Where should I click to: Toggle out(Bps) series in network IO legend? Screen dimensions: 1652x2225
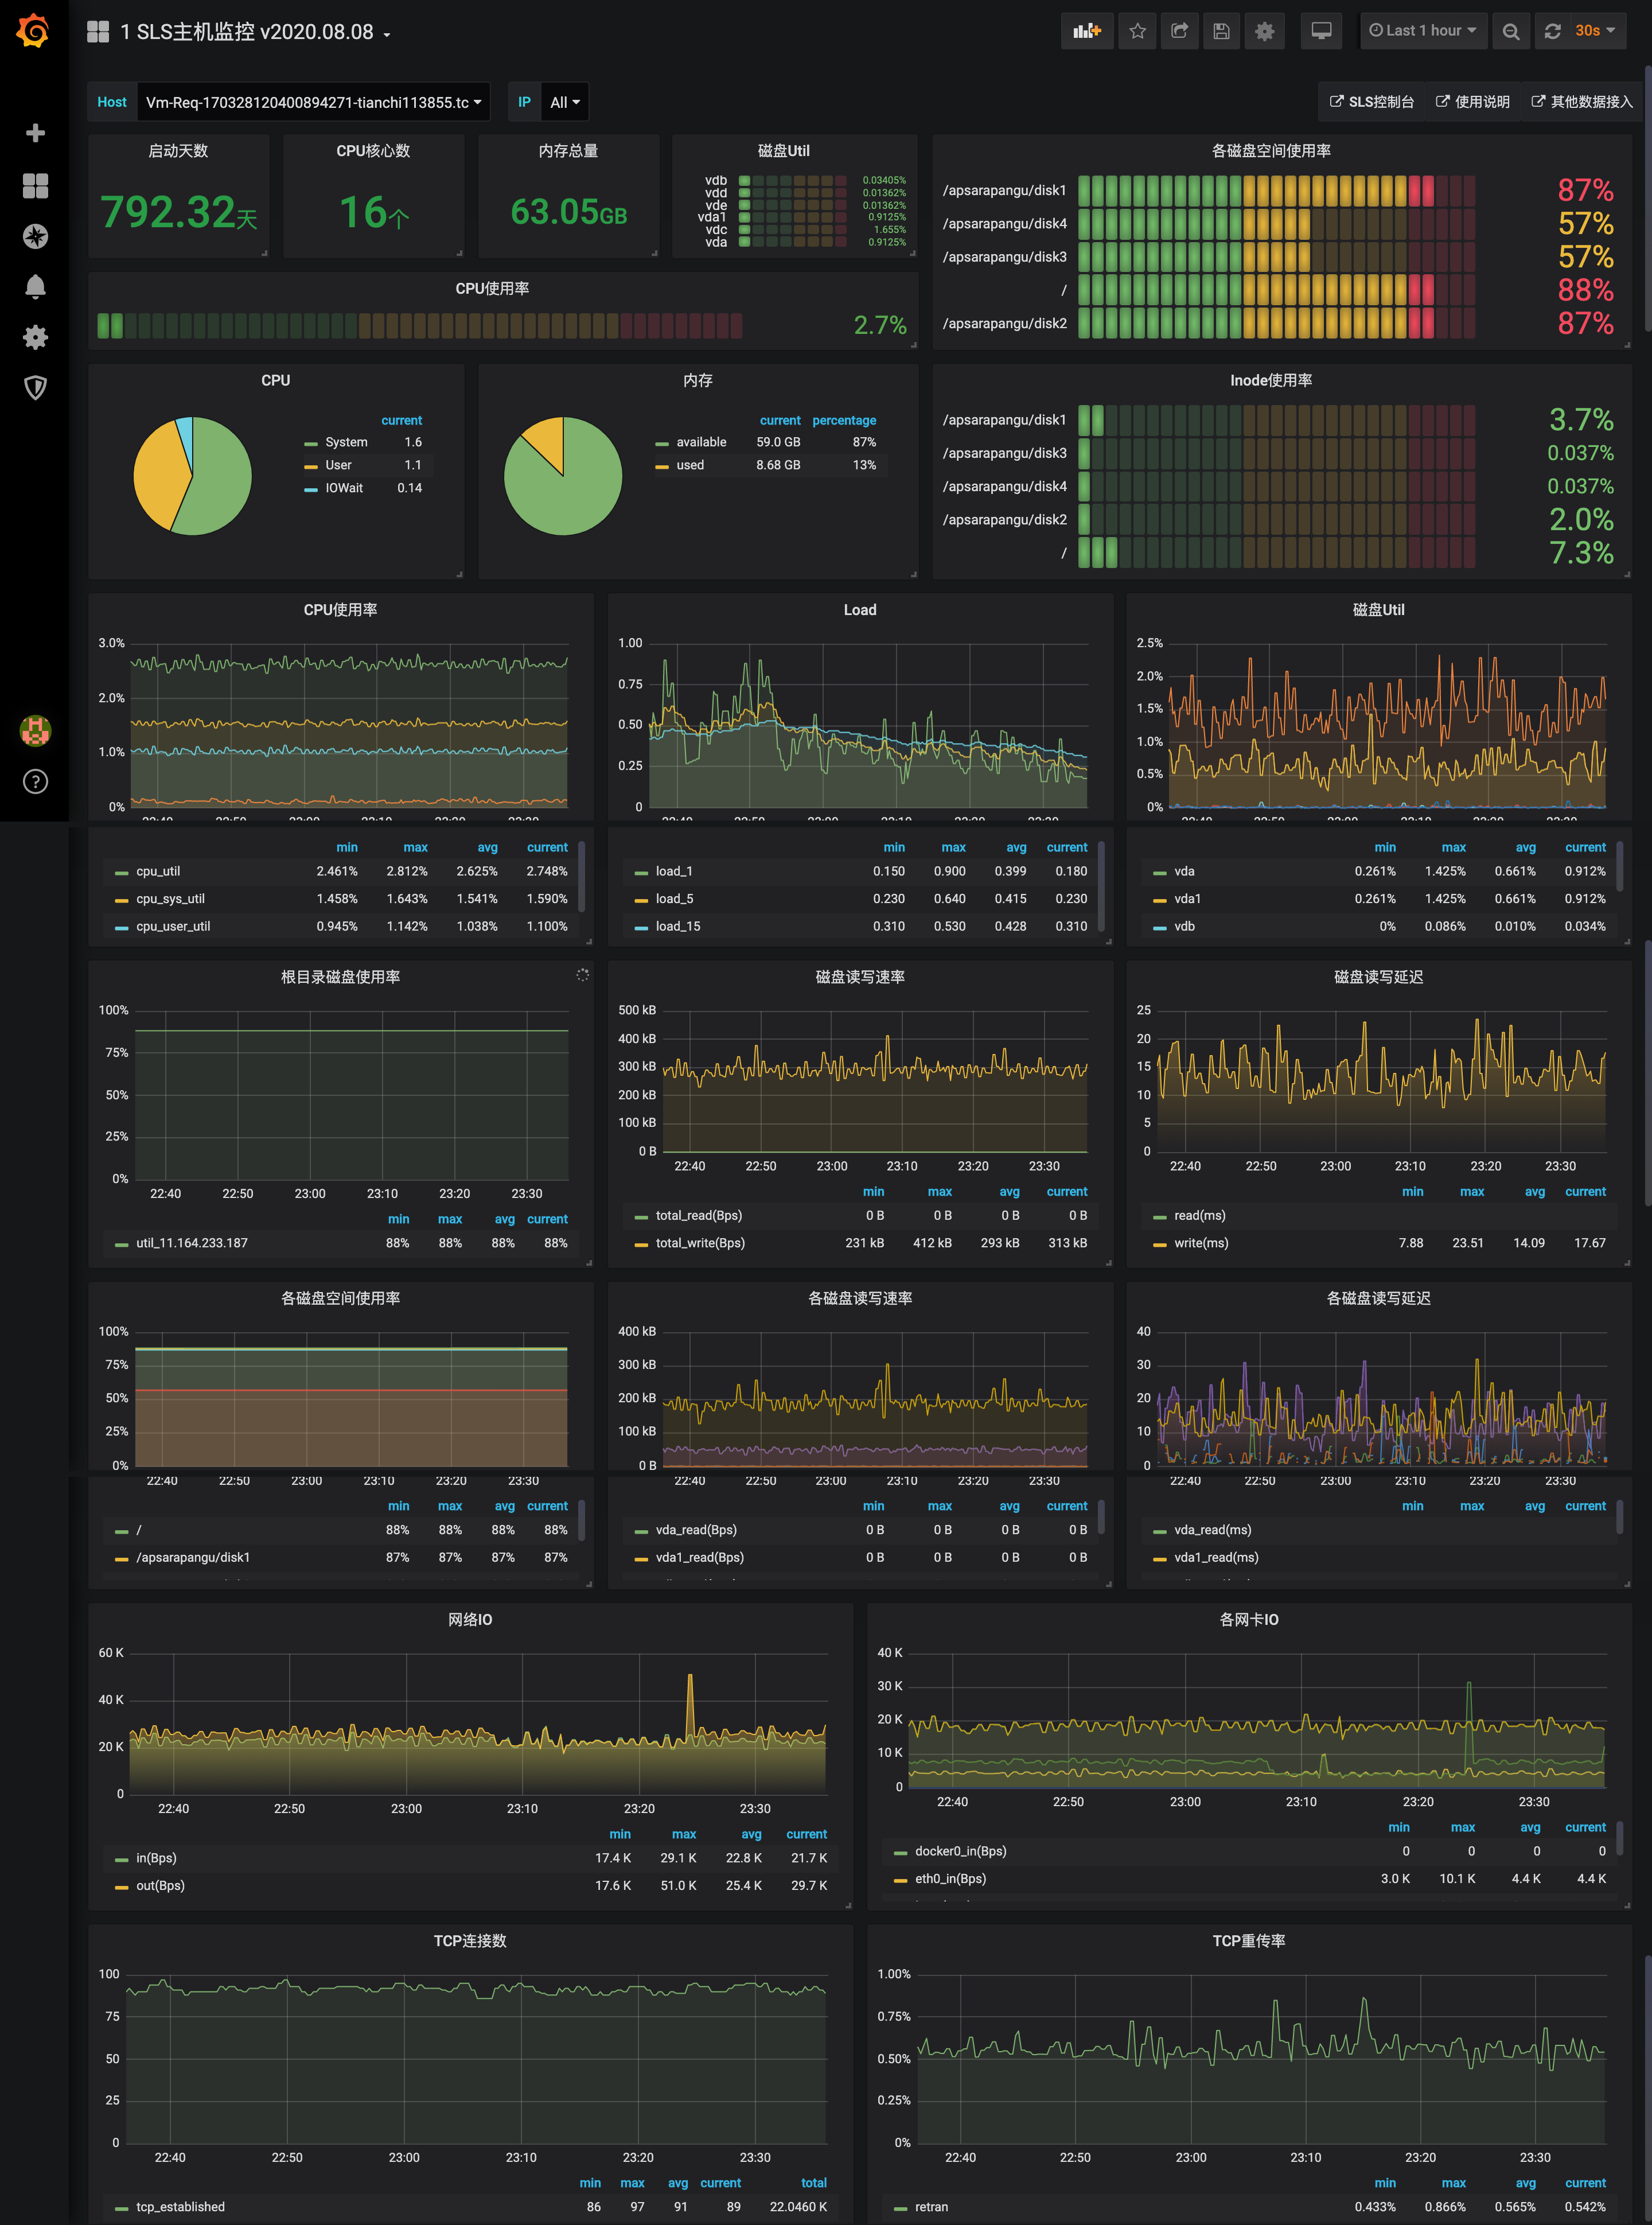pyautogui.click(x=160, y=1885)
